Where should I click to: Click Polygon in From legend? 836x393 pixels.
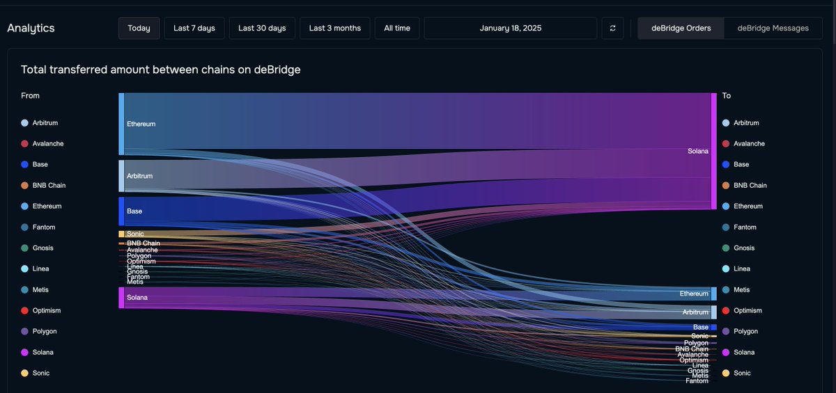[39, 332]
